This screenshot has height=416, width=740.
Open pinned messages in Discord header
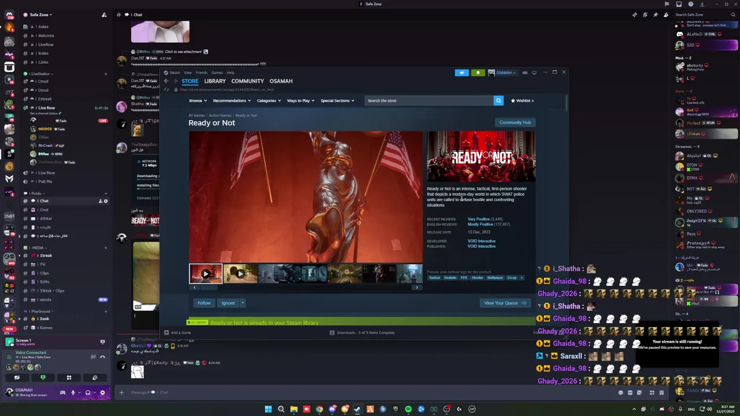click(656, 14)
